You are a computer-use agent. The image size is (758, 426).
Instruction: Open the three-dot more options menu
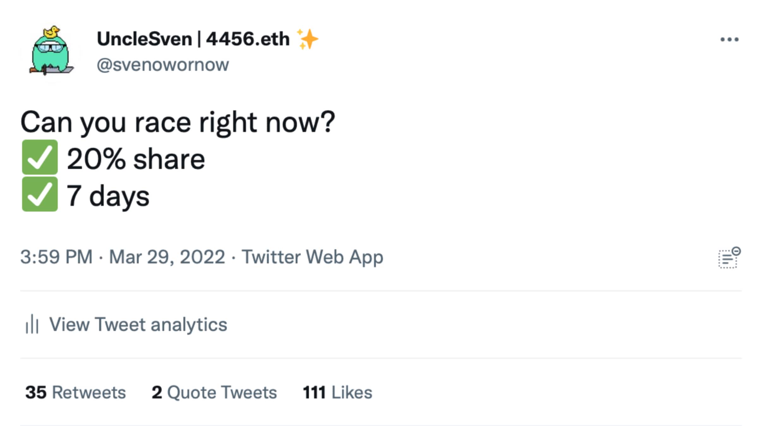[x=729, y=39]
